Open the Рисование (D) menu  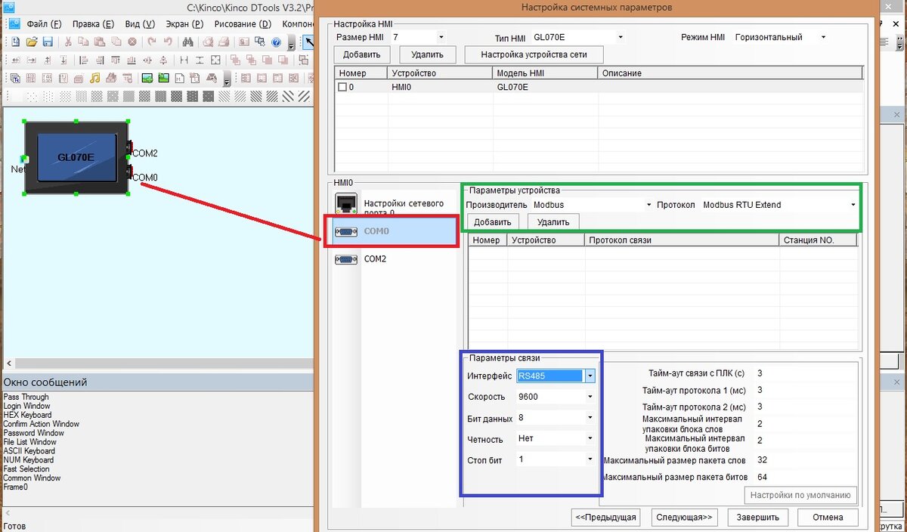coord(243,23)
